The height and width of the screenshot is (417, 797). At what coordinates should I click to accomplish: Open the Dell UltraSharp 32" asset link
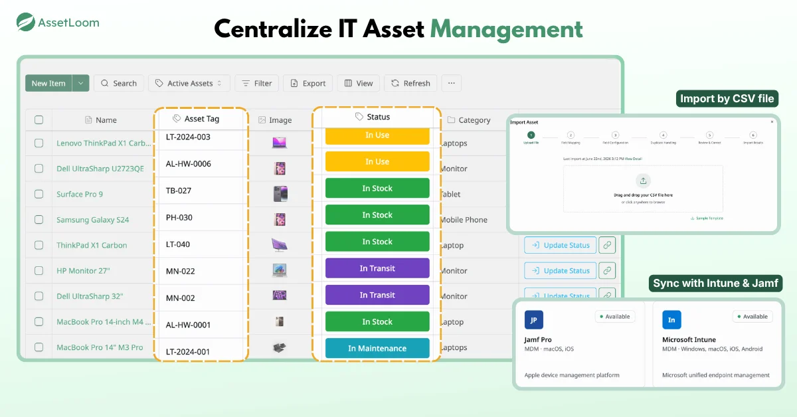click(x=90, y=296)
